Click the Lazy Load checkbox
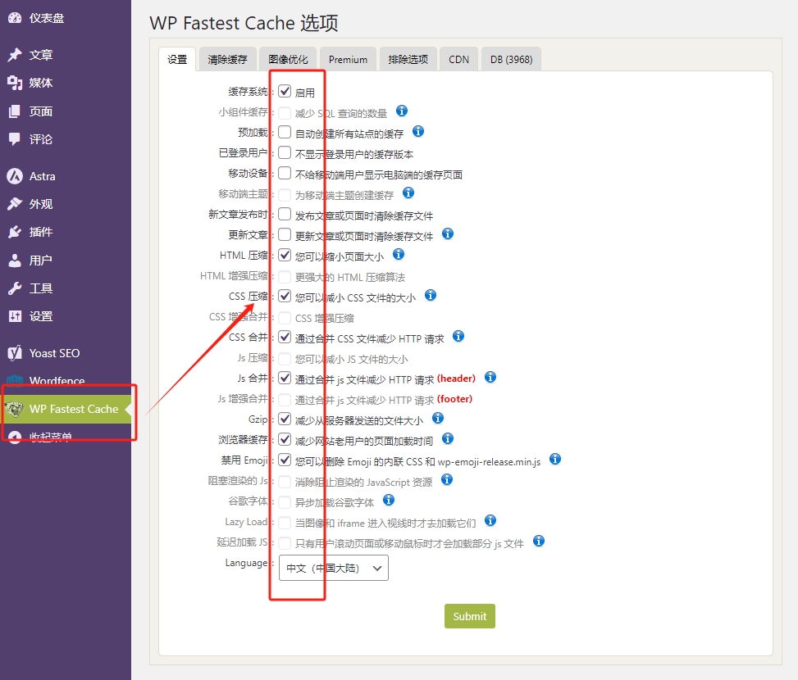The image size is (798, 680). coord(285,522)
